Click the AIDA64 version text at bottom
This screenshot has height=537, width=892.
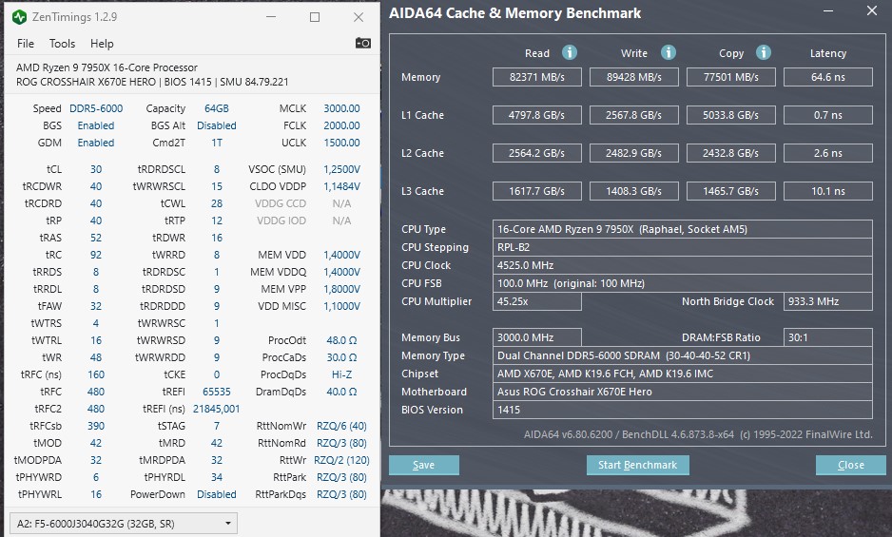tap(698, 434)
